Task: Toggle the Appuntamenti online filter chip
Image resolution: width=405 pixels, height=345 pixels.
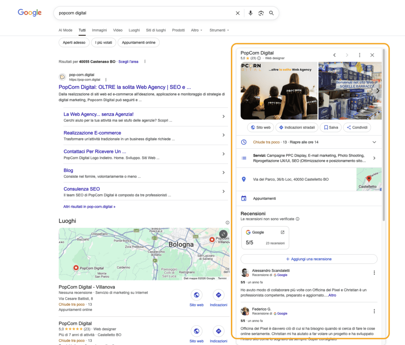Action: point(139,42)
